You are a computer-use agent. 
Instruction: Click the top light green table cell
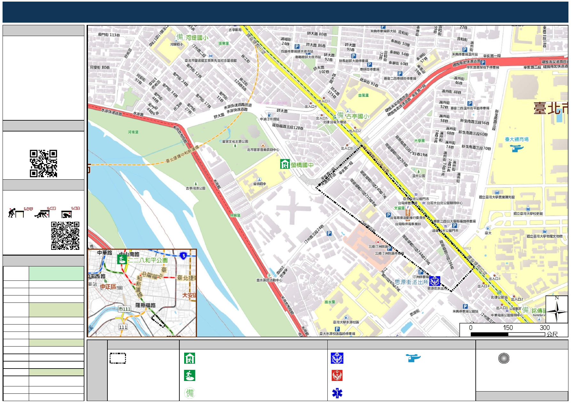[x=56, y=273]
